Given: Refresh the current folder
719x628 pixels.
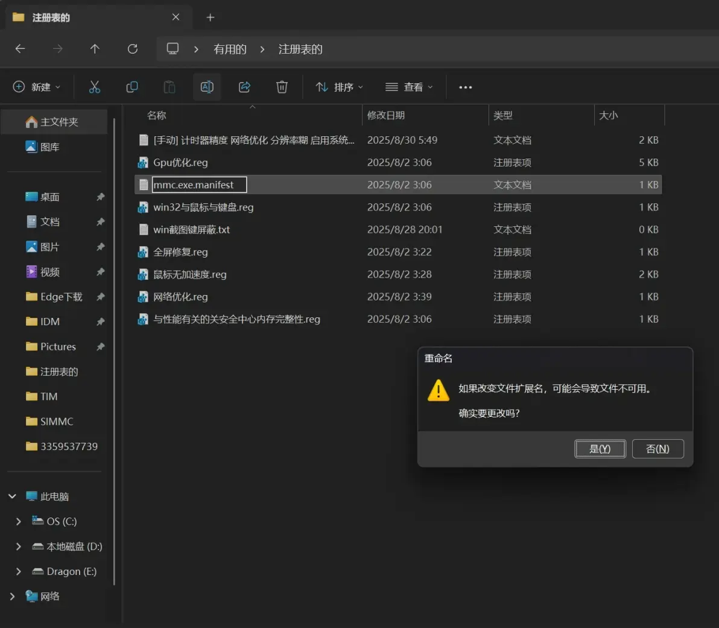Looking at the screenshot, I should click(133, 49).
